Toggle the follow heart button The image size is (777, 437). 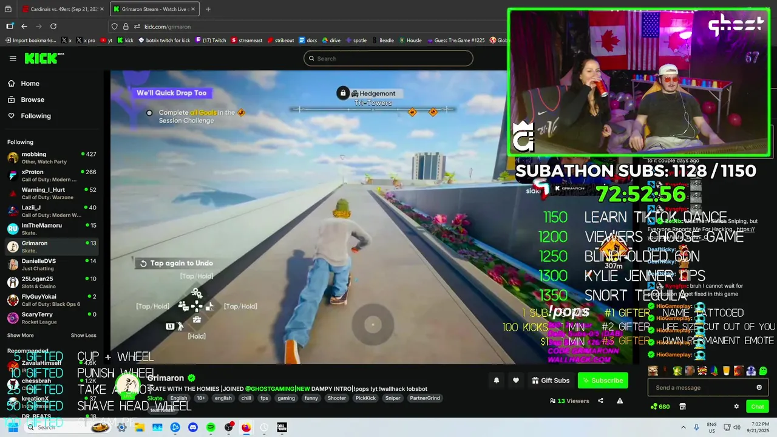(515, 381)
